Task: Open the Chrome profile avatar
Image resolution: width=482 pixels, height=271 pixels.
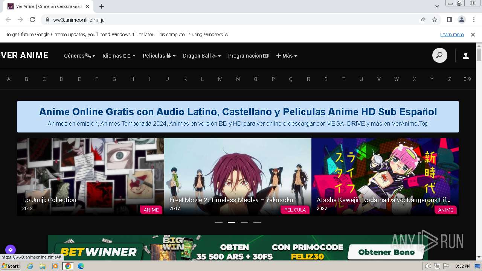Action: (461, 20)
